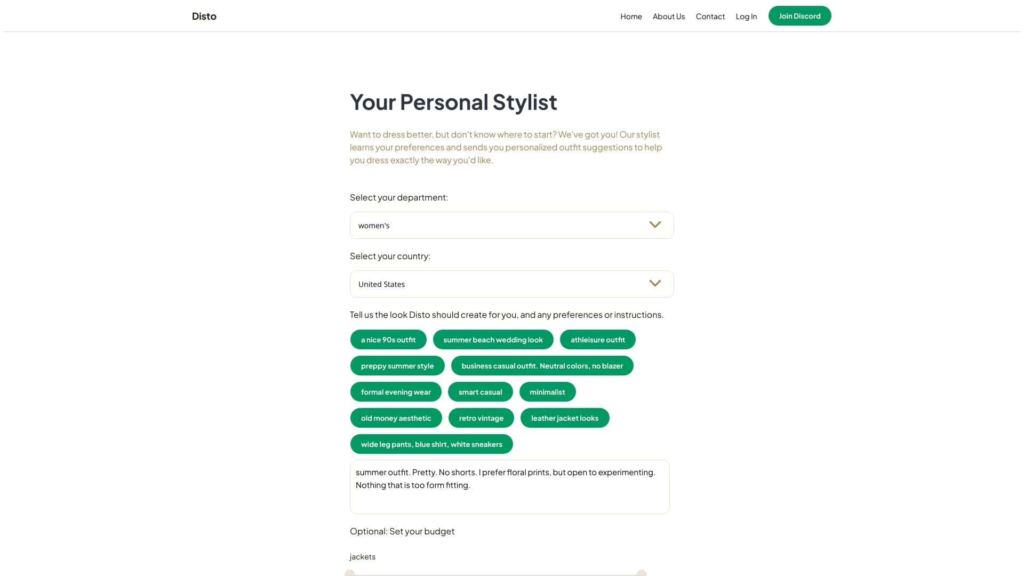Viewport: 1024px width, 576px height.
Task: Select the 'a nice 90s outfit' suggestion
Action: coord(388,340)
